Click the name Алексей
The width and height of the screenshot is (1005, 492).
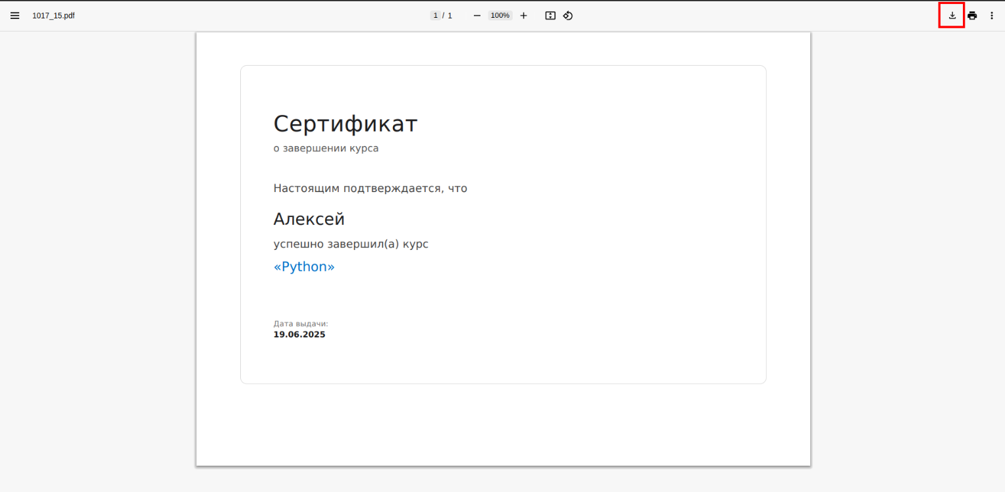coord(309,219)
